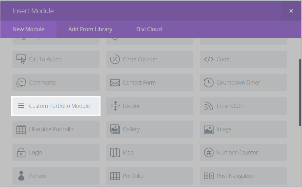Select the Map icon
This screenshot has width=302, height=187.
(x=115, y=153)
